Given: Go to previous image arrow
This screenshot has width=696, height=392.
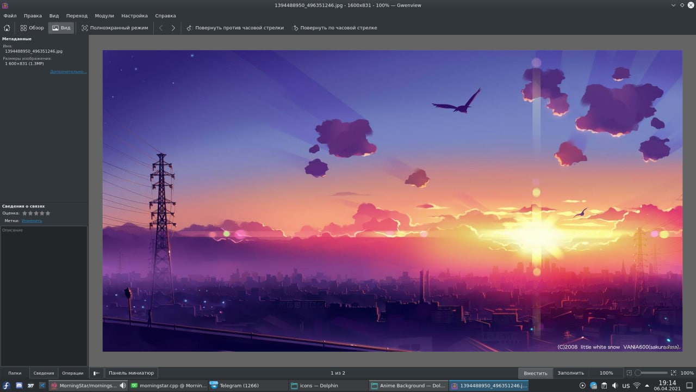Looking at the screenshot, I should (x=160, y=28).
